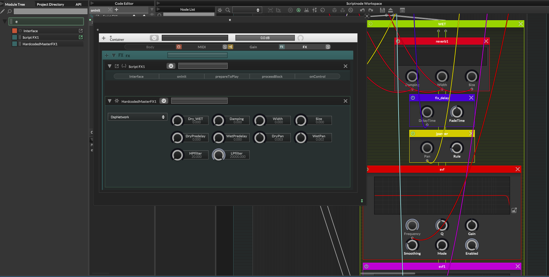
Task: Click the 0.0 dB gain slider
Action: (265, 38)
